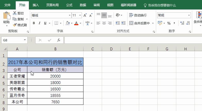Toggle middle vertical alignment
This screenshot has height=111, width=202.
(x=104, y=15)
